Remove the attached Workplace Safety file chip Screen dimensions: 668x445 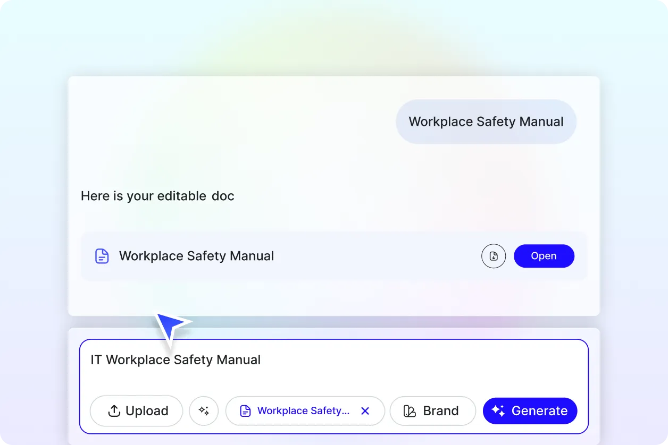tap(365, 411)
